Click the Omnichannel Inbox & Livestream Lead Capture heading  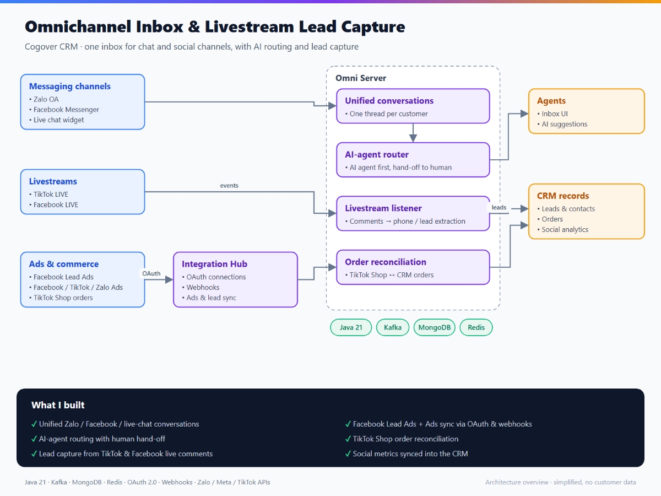click(x=215, y=26)
